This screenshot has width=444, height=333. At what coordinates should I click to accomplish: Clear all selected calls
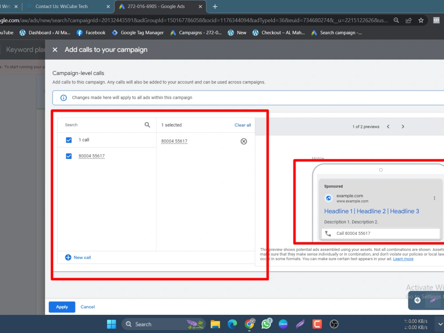tap(242, 125)
